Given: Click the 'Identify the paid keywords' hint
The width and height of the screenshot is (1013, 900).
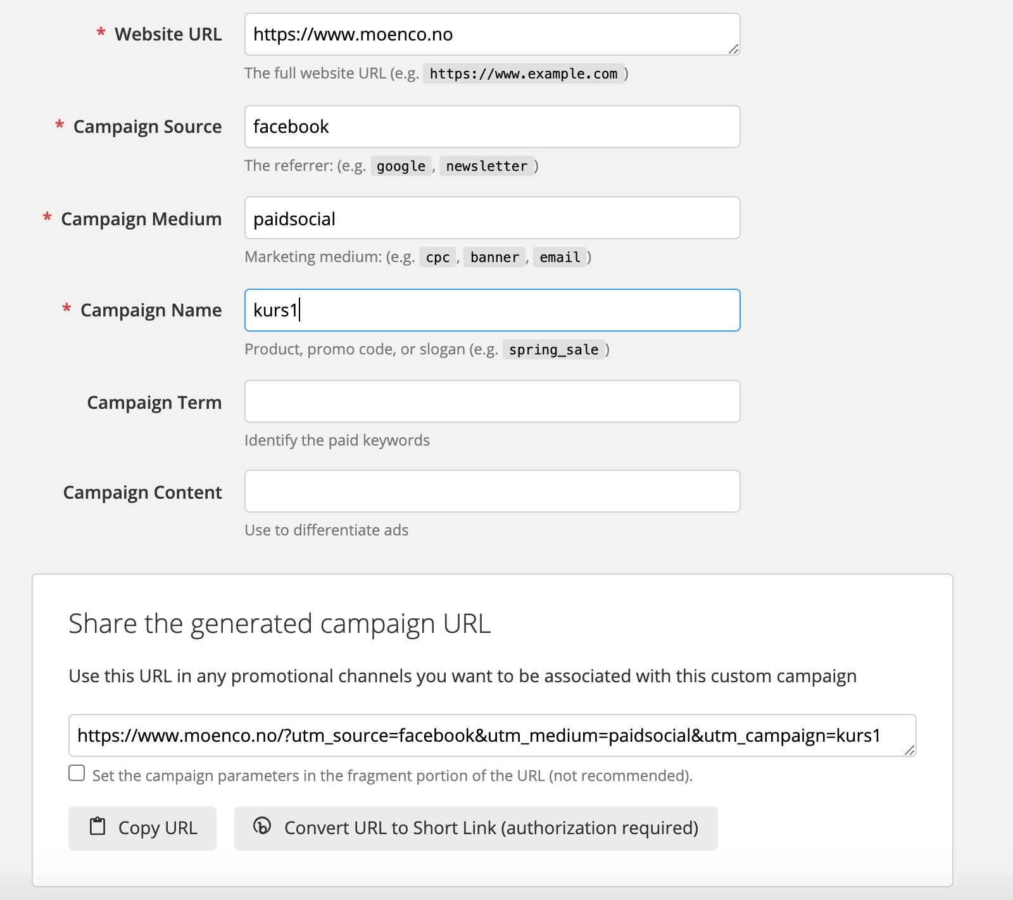Looking at the screenshot, I should pos(337,441).
